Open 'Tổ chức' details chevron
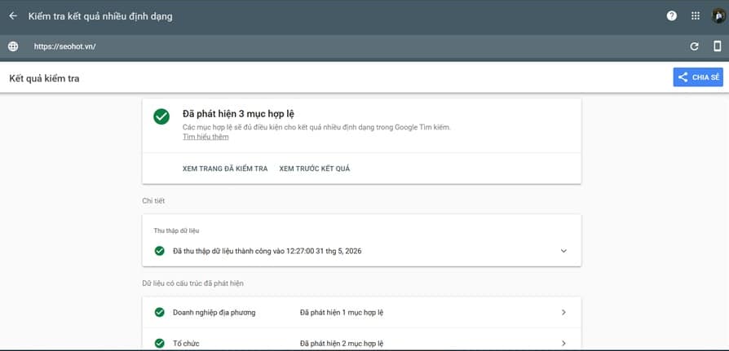729x351 pixels. [x=563, y=344]
